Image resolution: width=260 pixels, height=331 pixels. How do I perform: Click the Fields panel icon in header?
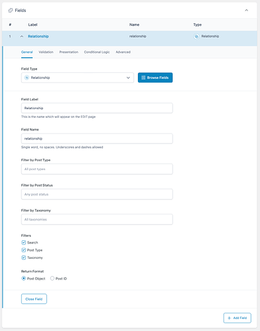tap(11, 11)
